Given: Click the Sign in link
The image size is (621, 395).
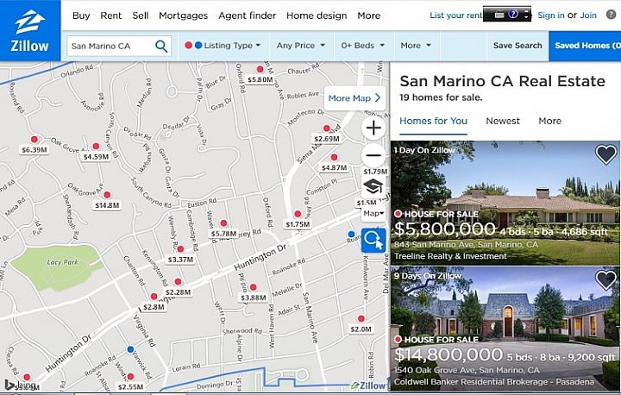Looking at the screenshot, I should coord(551,16).
